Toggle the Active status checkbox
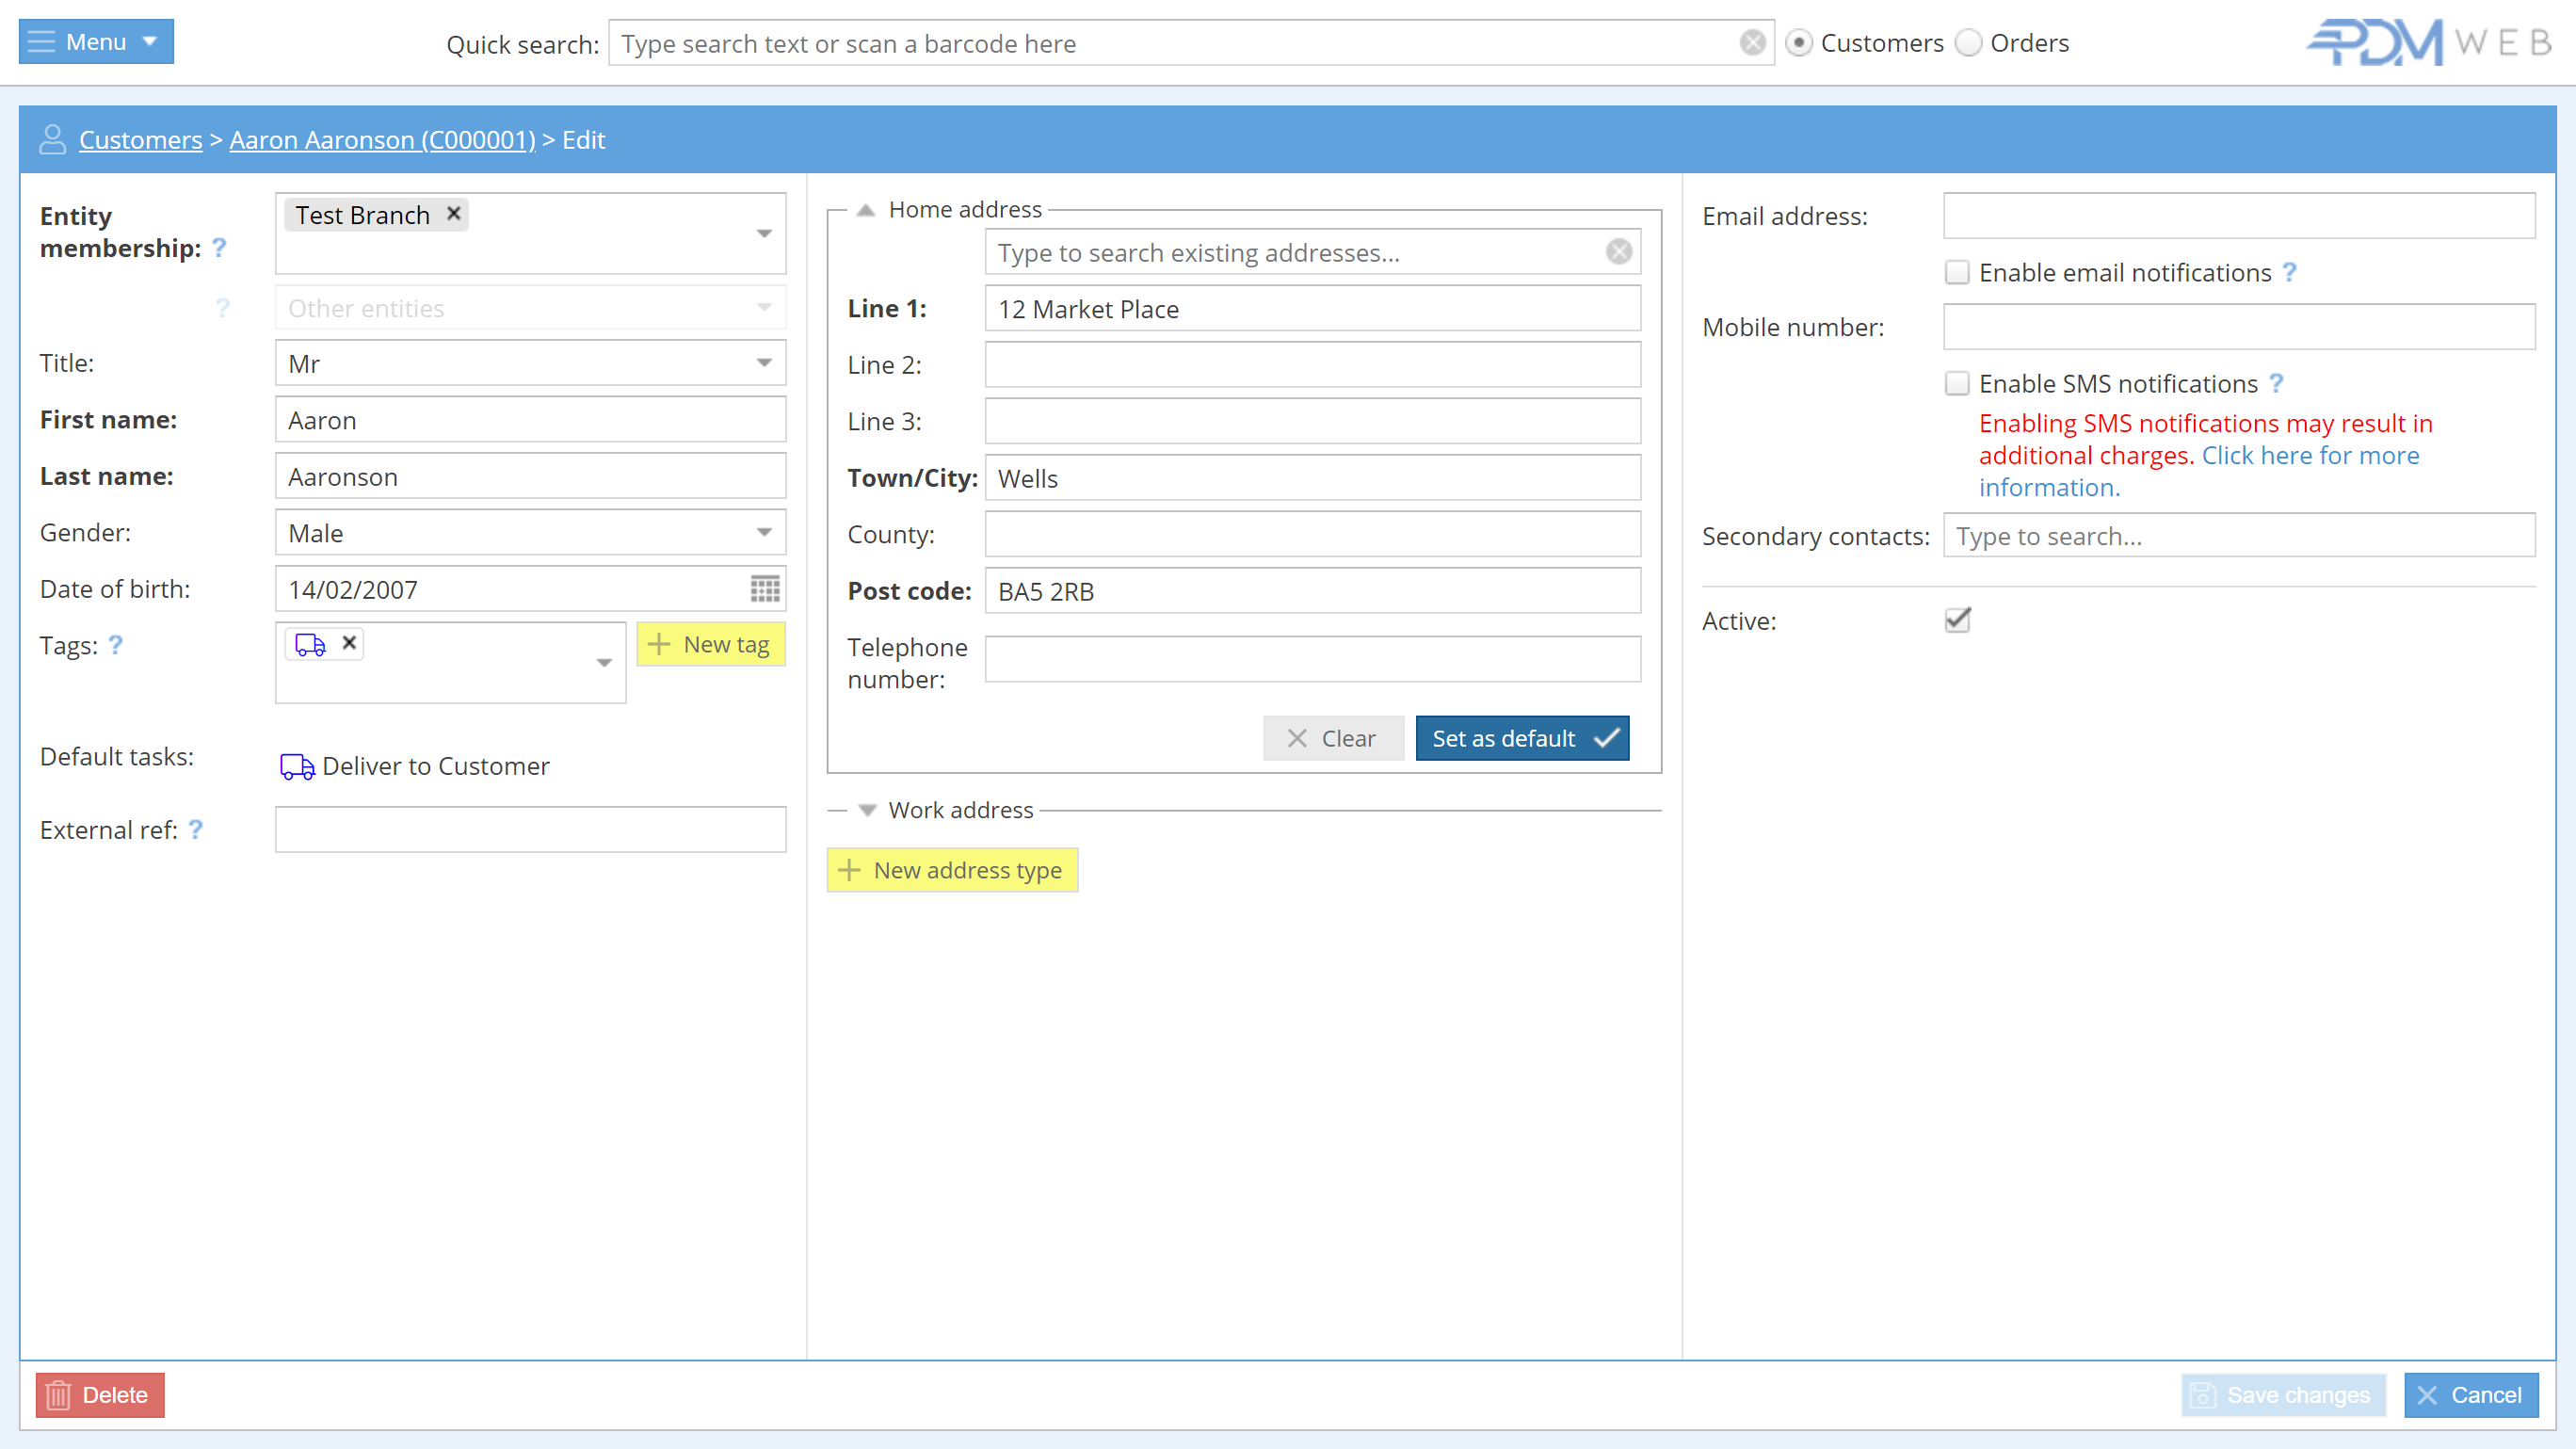2576x1449 pixels. [x=1956, y=620]
